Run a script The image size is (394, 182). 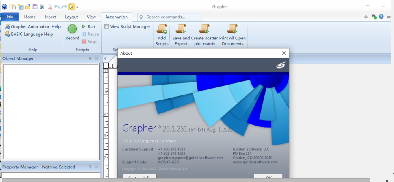coord(89,26)
